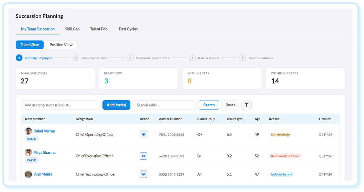This screenshot has width=364, height=192.
Task: Click Aadhar number 5502 8843 1129
Action: click(172, 174)
